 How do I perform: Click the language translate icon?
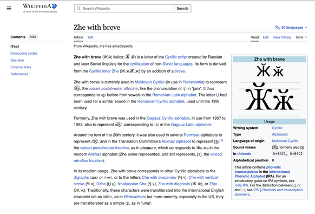[277, 28]
